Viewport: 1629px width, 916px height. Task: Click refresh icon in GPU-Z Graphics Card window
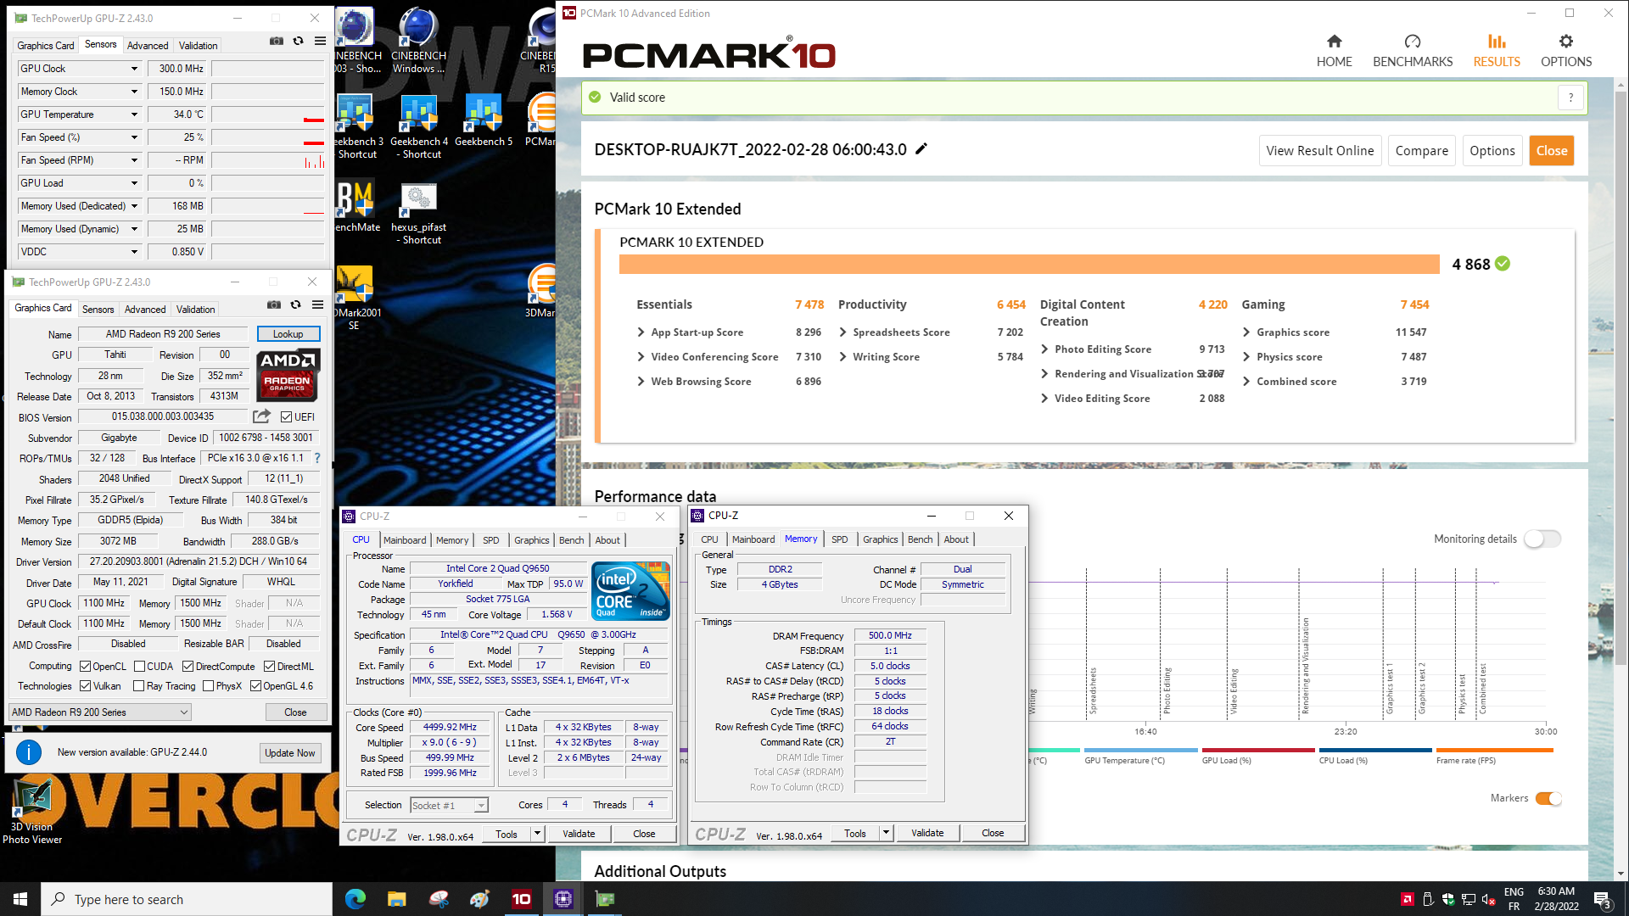[x=295, y=304]
